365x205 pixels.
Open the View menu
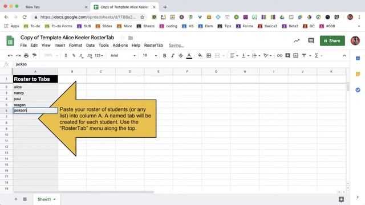[46, 46]
